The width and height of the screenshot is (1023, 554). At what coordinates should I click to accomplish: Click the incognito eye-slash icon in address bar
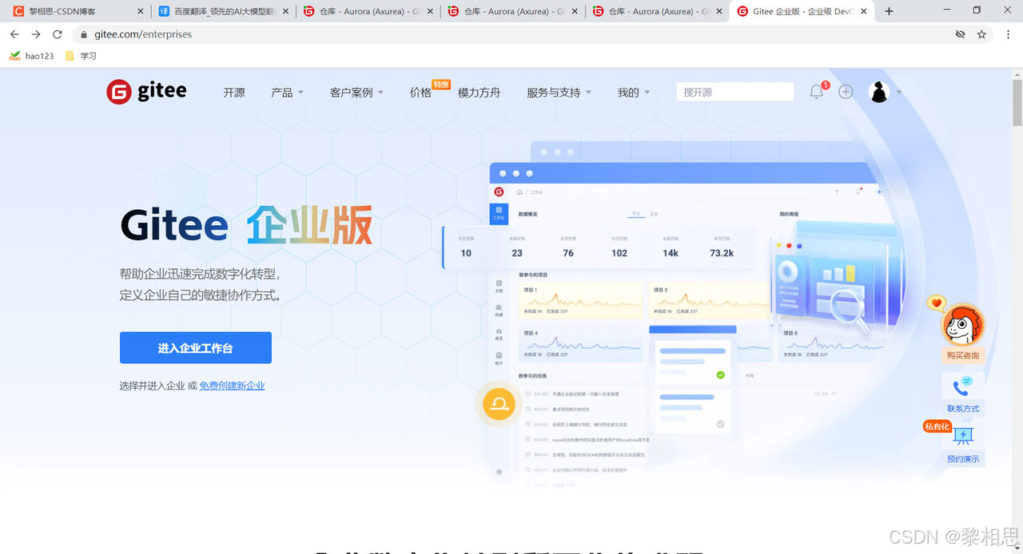[x=961, y=34]
